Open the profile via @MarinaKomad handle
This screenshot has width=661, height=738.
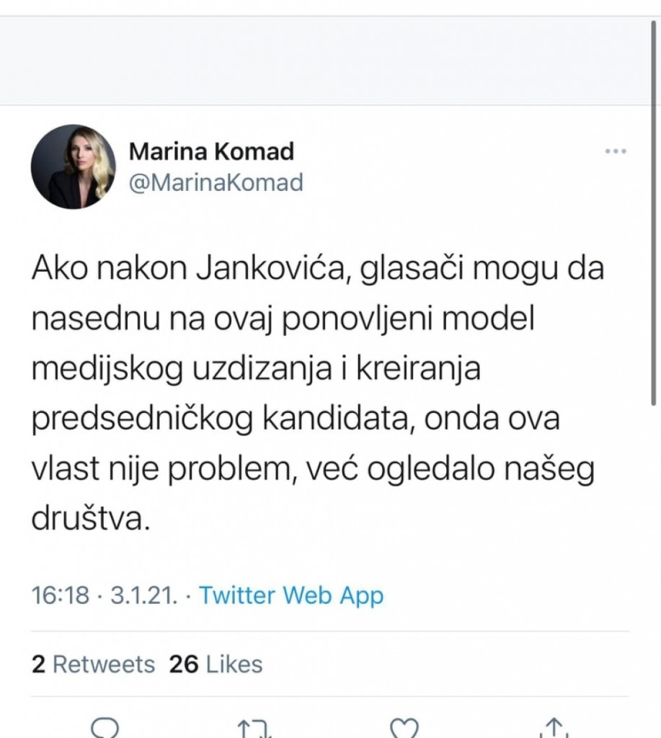point(216,182)
